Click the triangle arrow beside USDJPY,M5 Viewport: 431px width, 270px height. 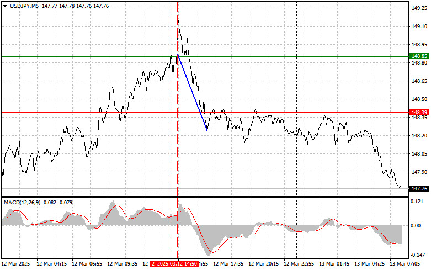coord(5,6)
